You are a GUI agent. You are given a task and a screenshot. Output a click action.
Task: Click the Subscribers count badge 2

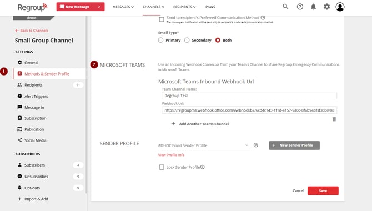click(78, 165)
